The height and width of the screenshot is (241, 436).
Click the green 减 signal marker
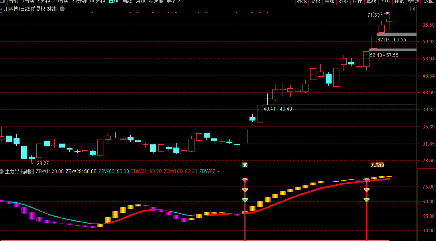coord(245,165)
